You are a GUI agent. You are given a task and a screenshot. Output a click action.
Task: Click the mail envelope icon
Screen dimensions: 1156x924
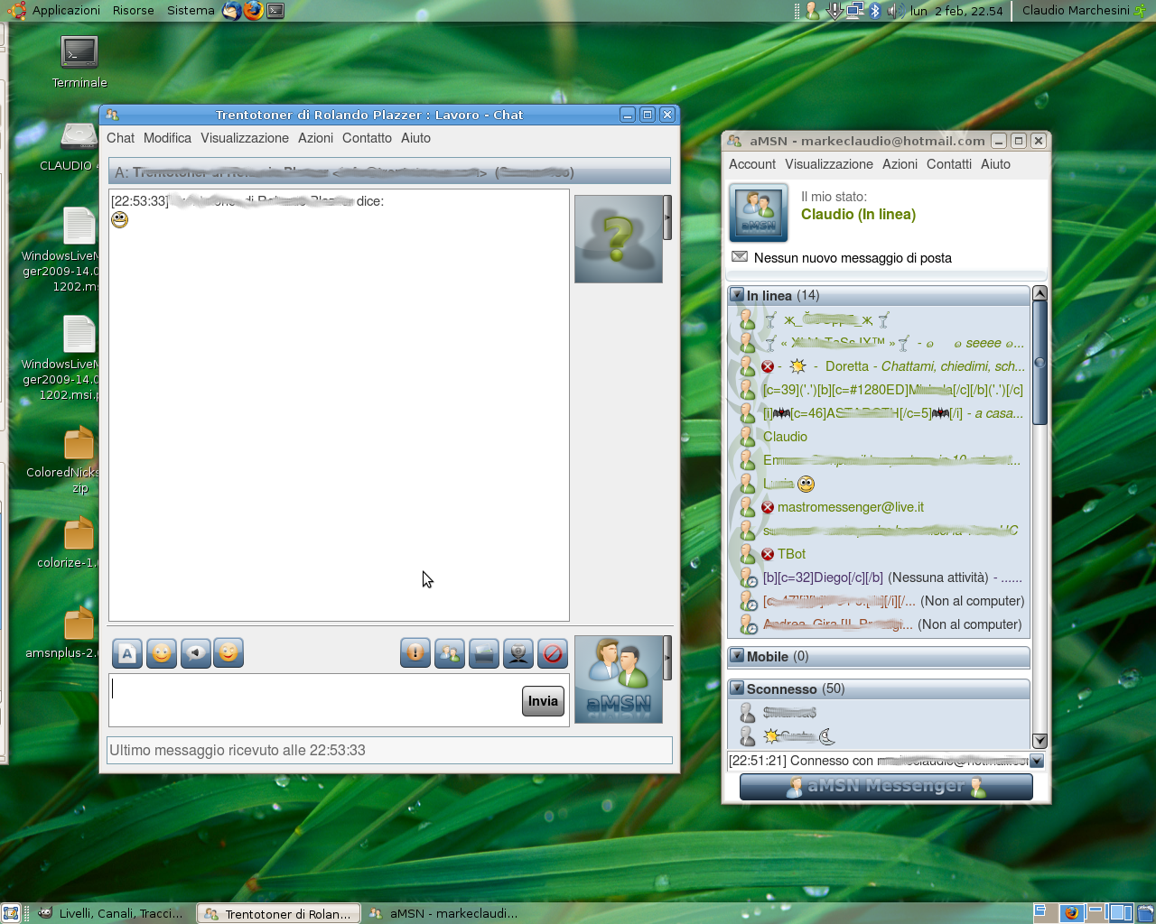click(740, 257)
